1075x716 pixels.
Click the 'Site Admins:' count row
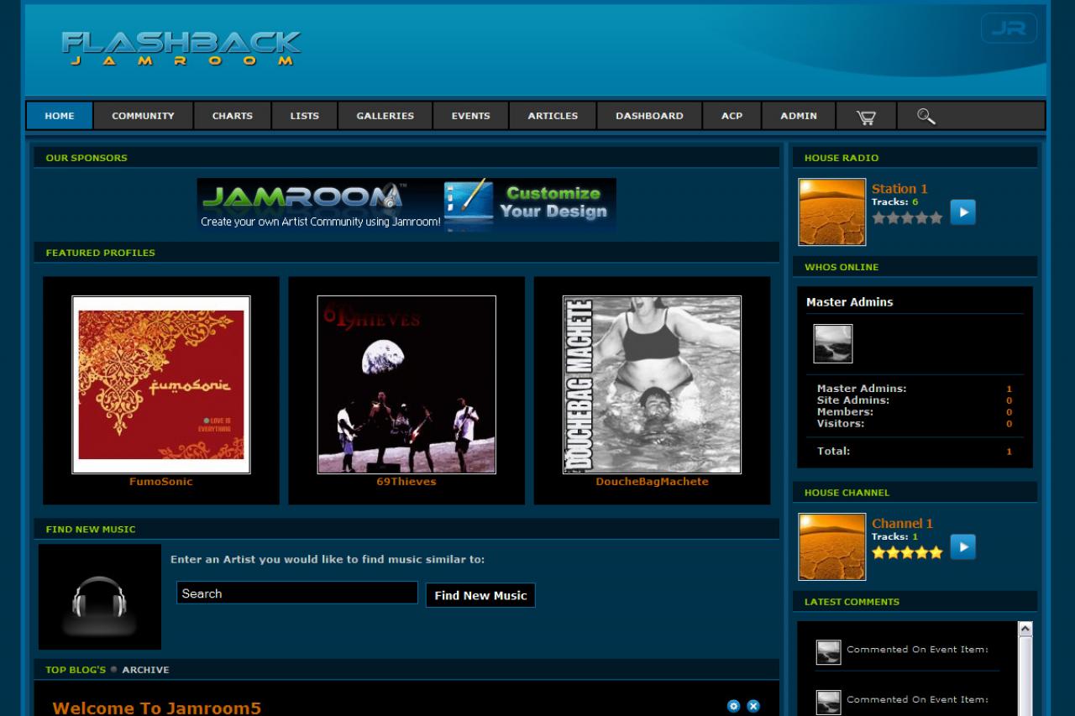point(915,400)
